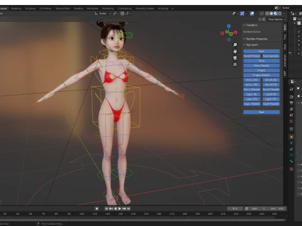Add a new workspace with plus icon
Viewport: 302px width, 226px height.
pyautogui.click(x=172, y=9)
